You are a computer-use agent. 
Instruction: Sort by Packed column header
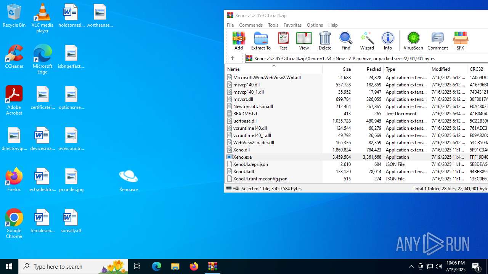pyautogui.click(x=368, y=69)
